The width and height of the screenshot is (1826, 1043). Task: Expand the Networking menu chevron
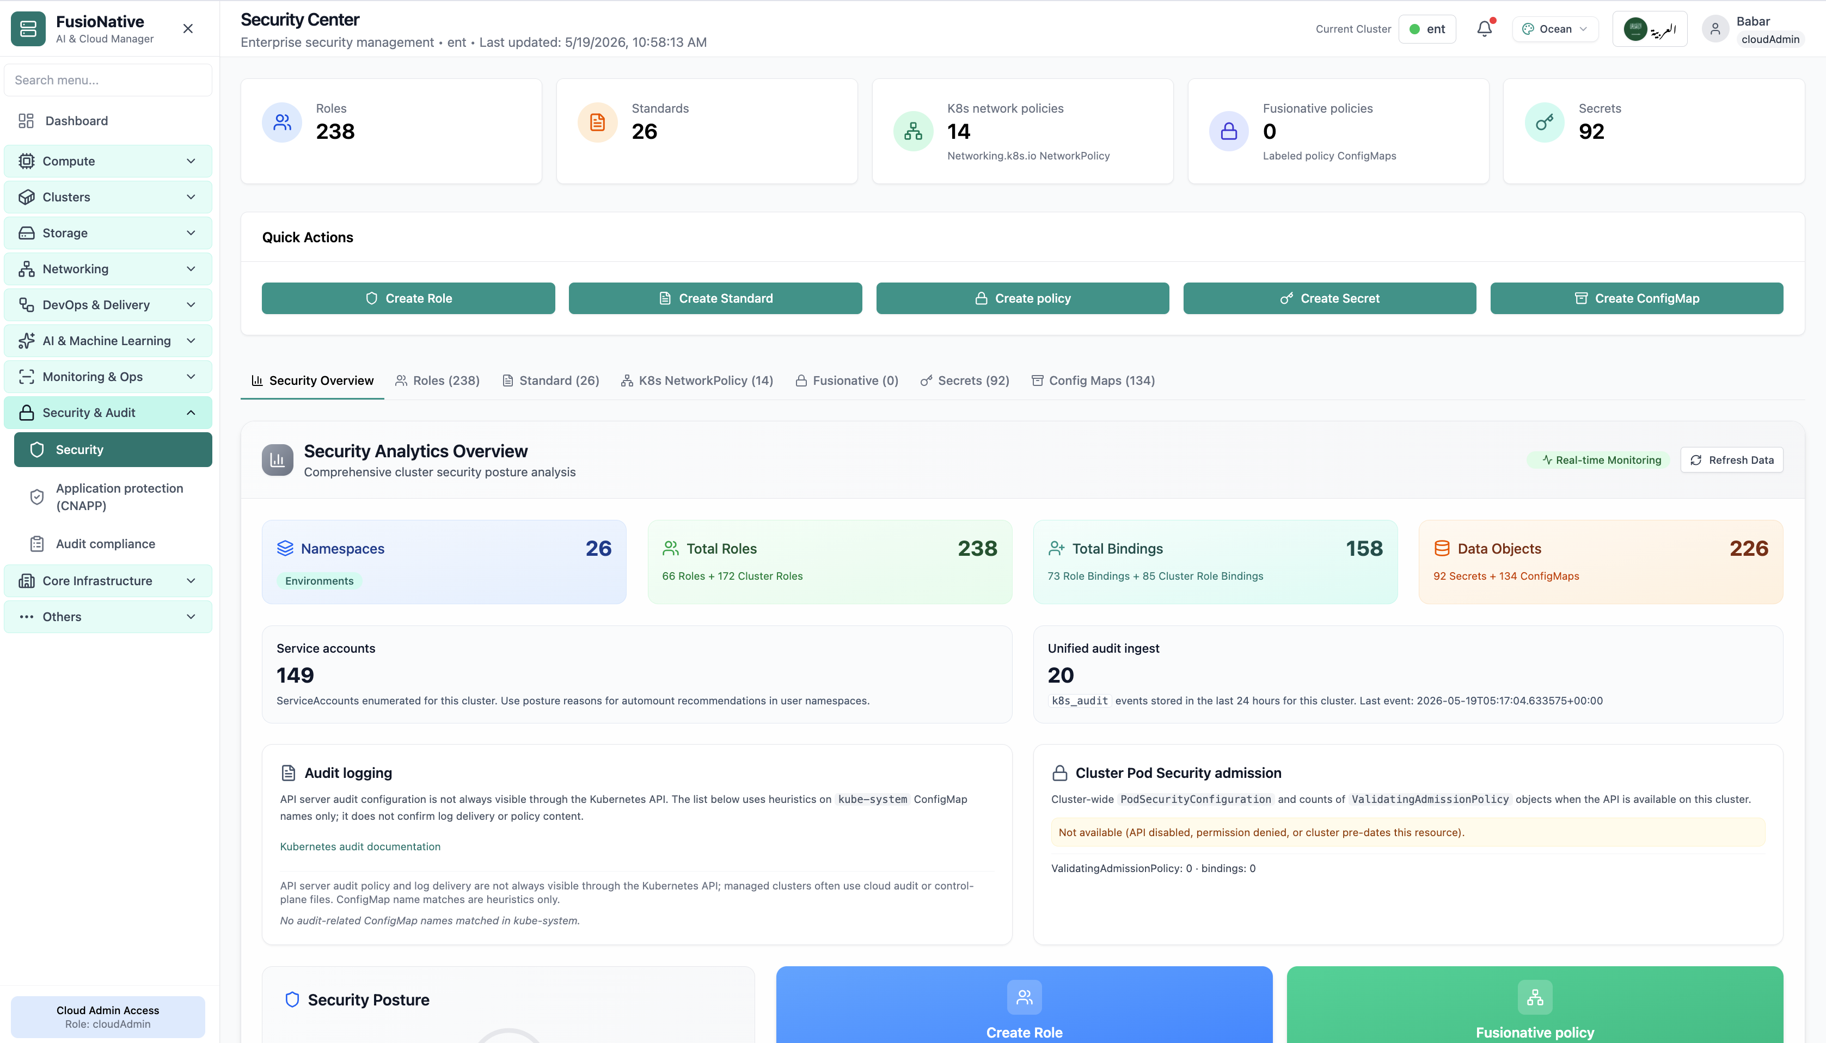[191, 268]
